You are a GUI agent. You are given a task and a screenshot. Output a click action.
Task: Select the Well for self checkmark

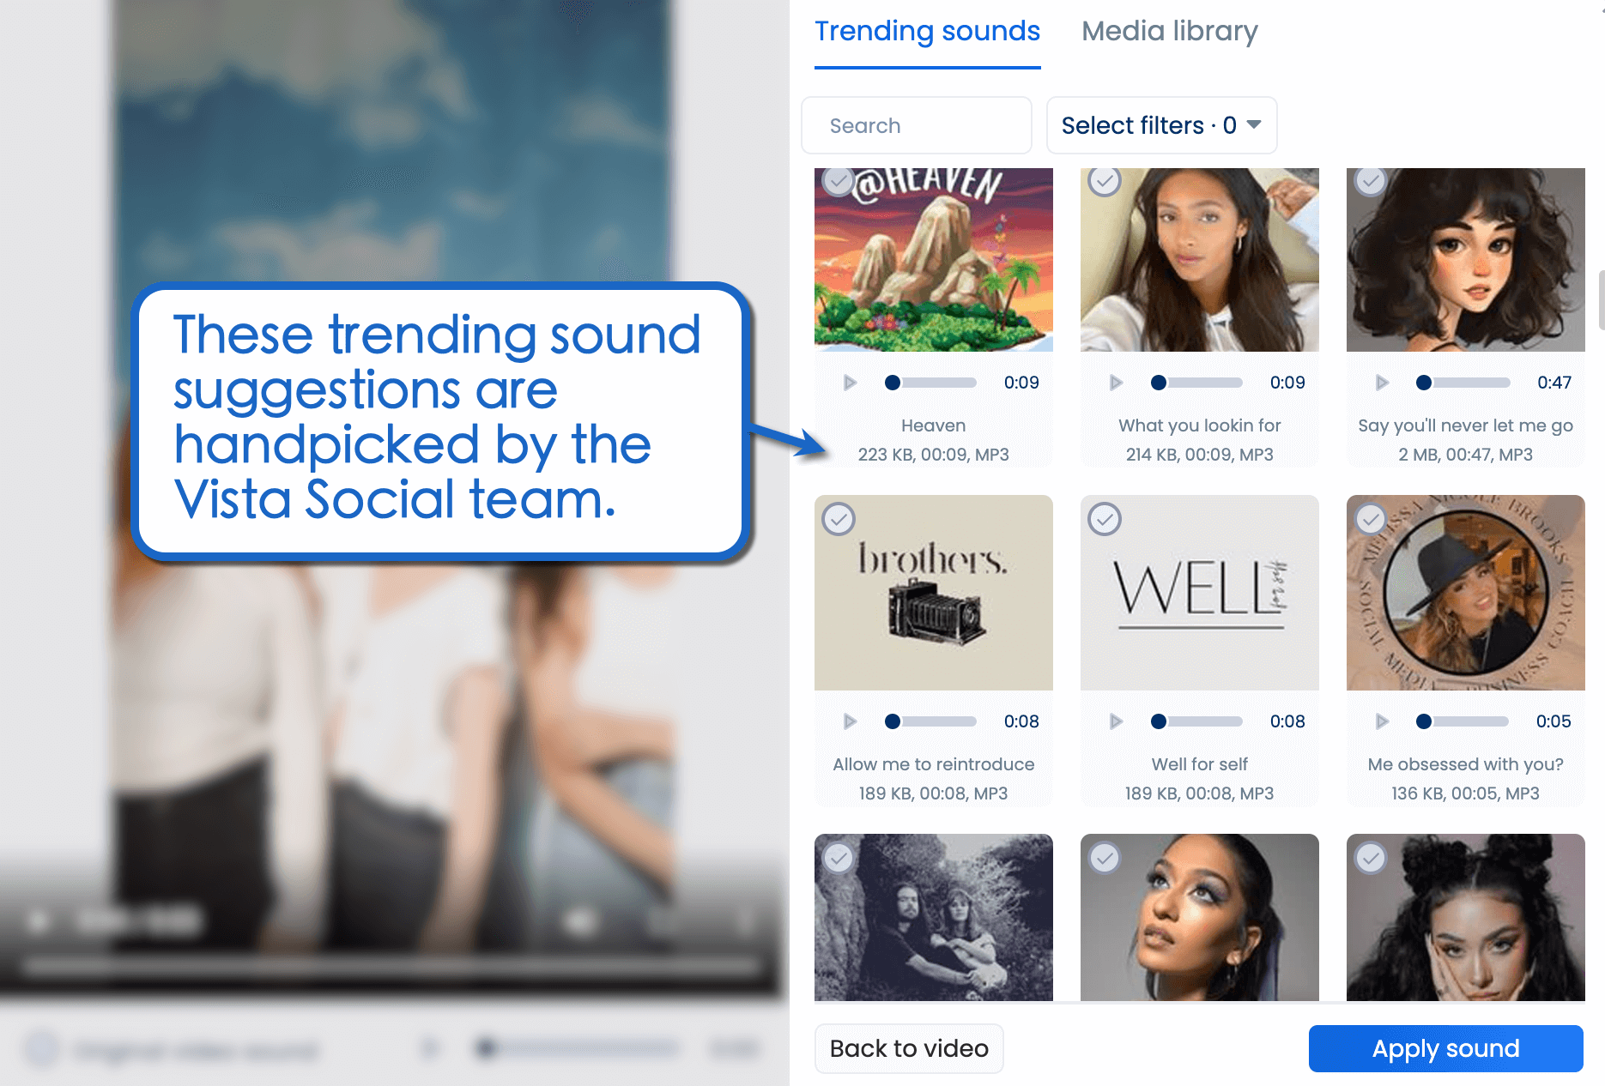click(x=1104, y=519)
